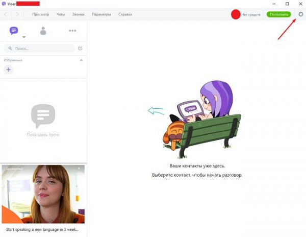Open the settings gear icon
Image resolution: width=306 pixels, height=237 pixels.
[301, 14]
